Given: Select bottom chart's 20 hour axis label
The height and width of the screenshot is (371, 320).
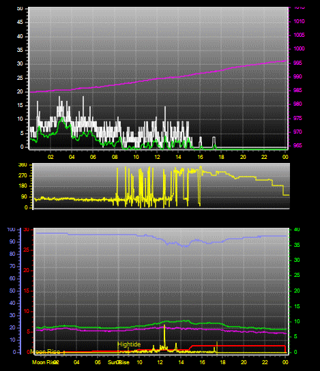Looking at the screenshot, I should tap(244, 362).
